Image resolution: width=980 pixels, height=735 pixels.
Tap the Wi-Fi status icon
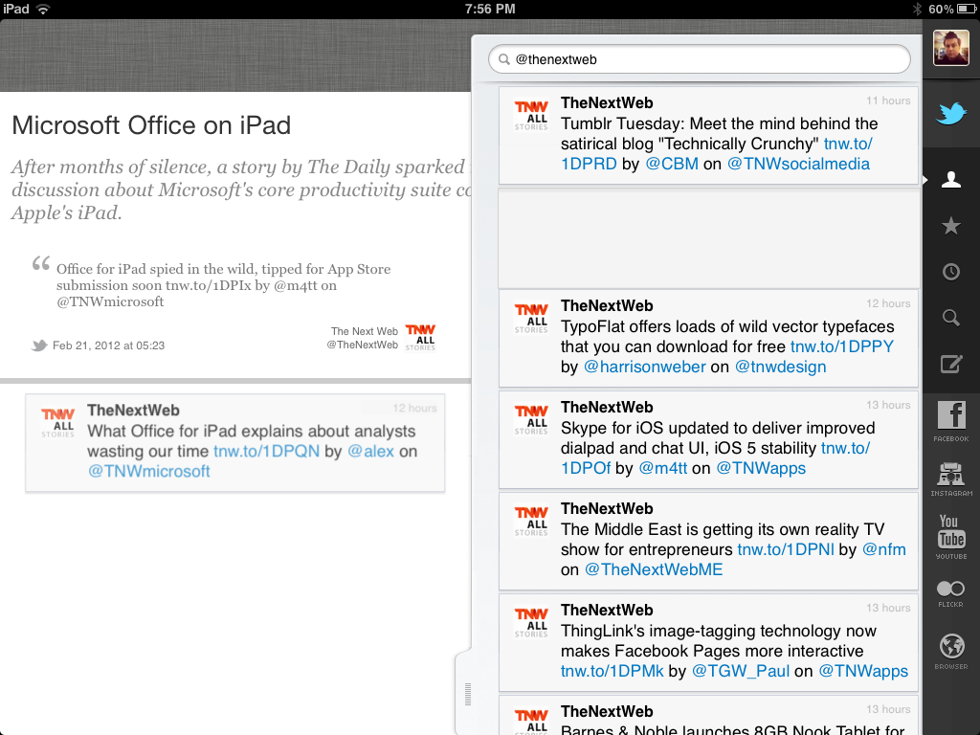click(x=42, y=9)
